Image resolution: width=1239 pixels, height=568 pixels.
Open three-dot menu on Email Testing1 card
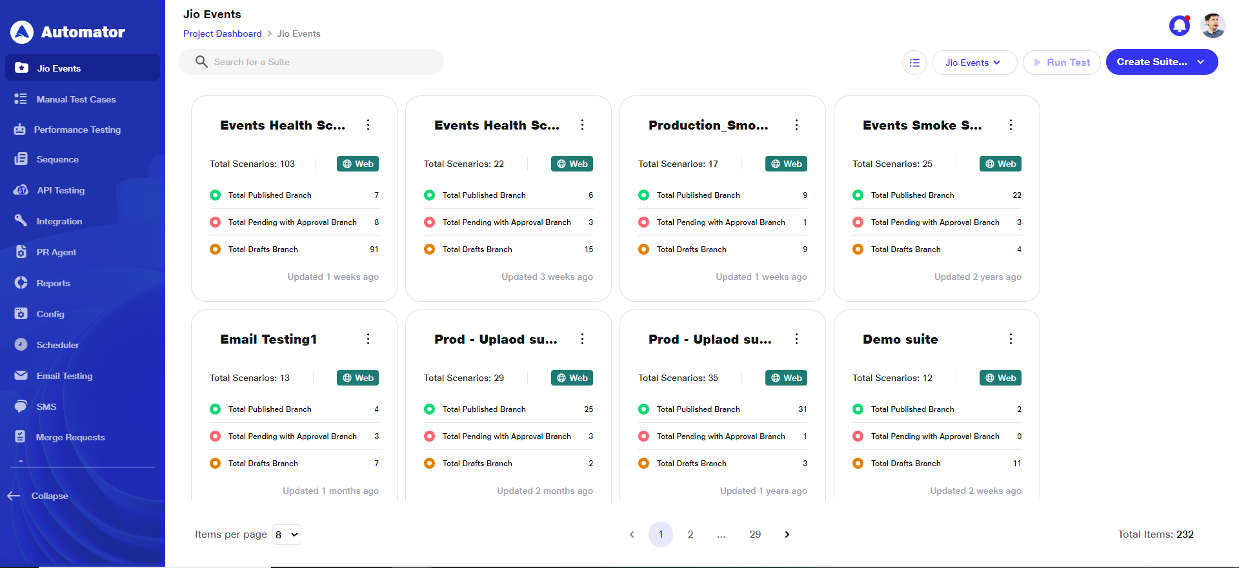368,339
